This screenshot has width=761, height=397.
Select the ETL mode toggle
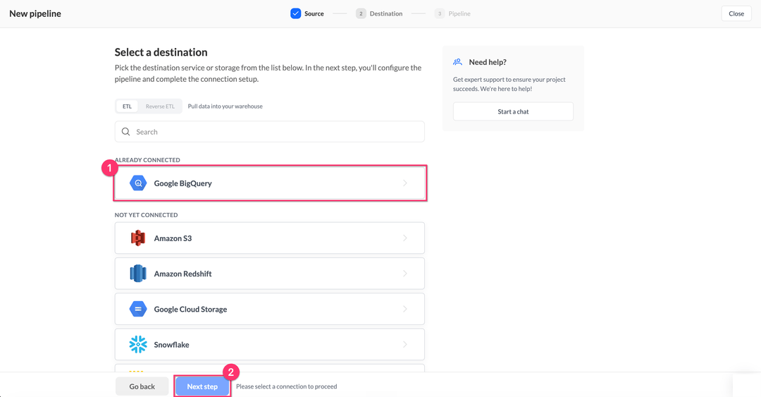127,106
